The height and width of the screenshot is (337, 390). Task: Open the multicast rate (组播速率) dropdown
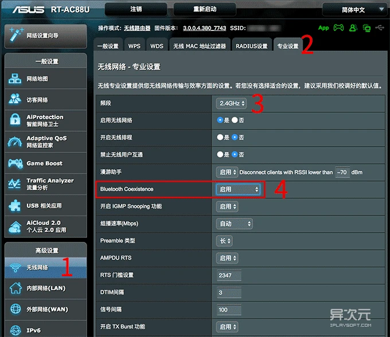(235, 224)
